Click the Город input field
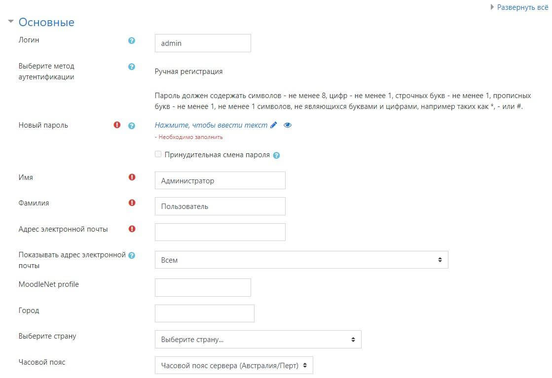This screenshot has width=552, height=378. pyautogui.click(x=205, y=313)
